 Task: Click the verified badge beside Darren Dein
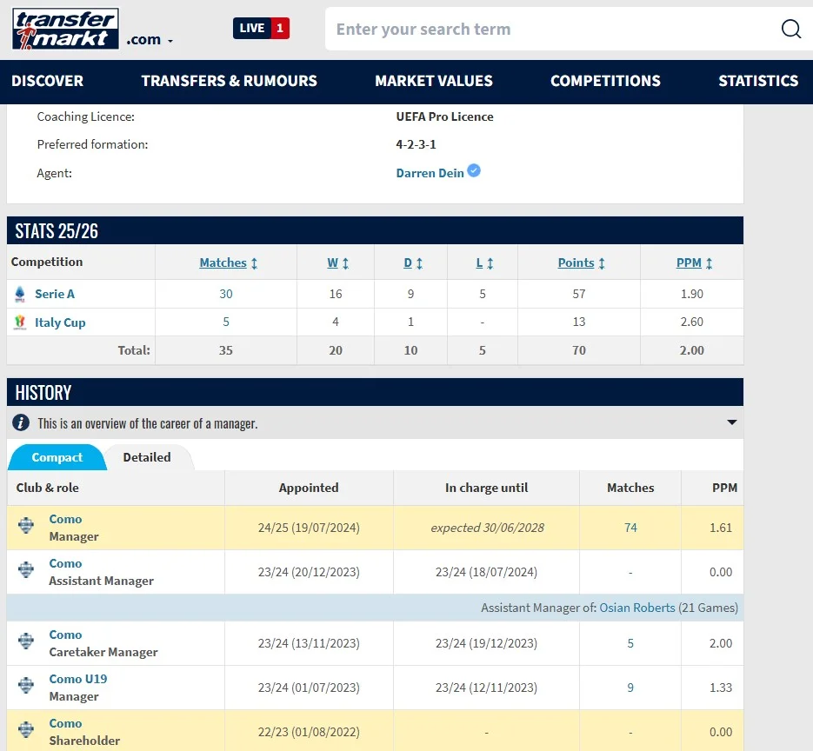[x=474, y=171]
